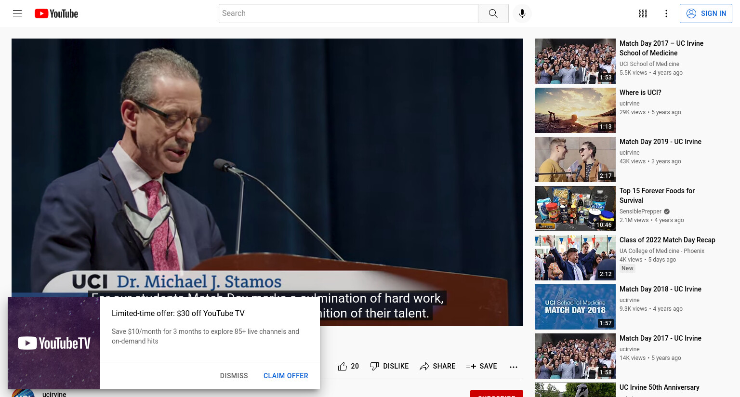Open SensiblePrepper channel name

click(x=640, y=212)
